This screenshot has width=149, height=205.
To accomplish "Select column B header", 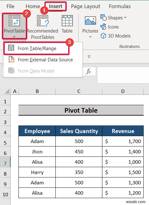I will coord(37,91).
